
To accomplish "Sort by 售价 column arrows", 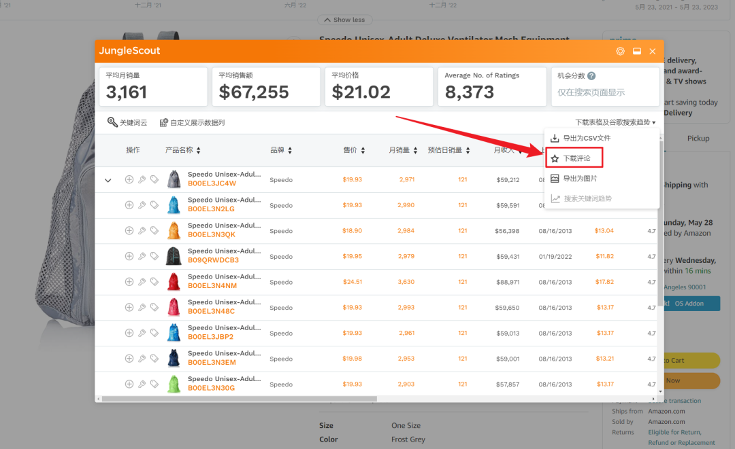I will (363, 150).
